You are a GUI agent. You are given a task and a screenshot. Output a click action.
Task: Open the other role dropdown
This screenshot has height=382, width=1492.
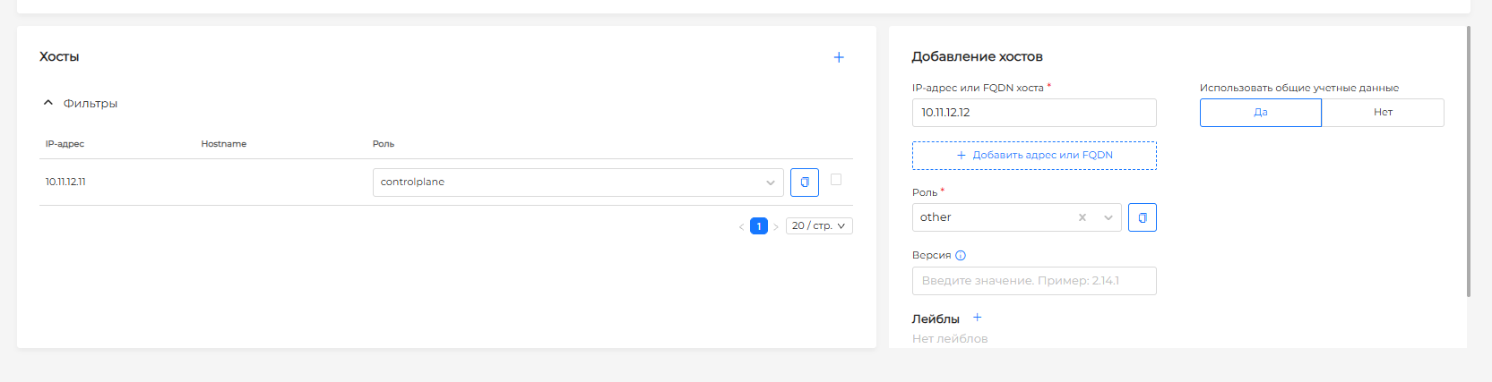pyautogui.click(x=1016, y=217)
